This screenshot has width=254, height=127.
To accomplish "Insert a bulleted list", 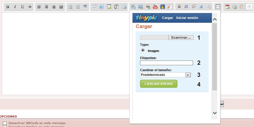I will coord(70,7).
